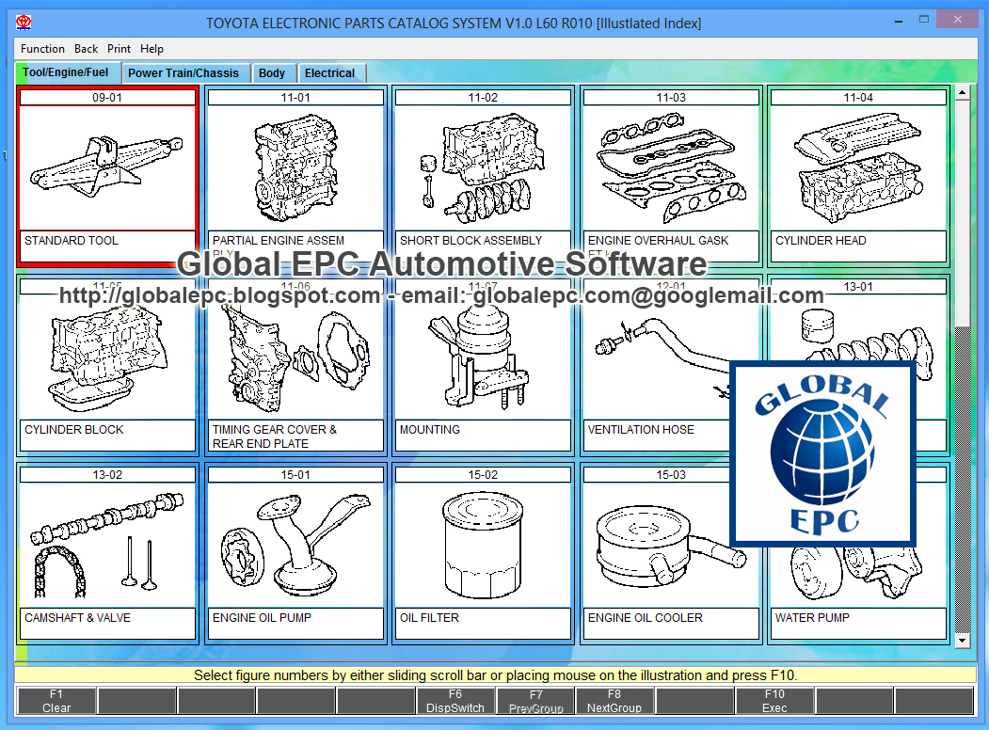Select the Standard Tool jack illustration
Viewport: 989px width, 730px height.
pyautogui.click(x=107, y=167)
